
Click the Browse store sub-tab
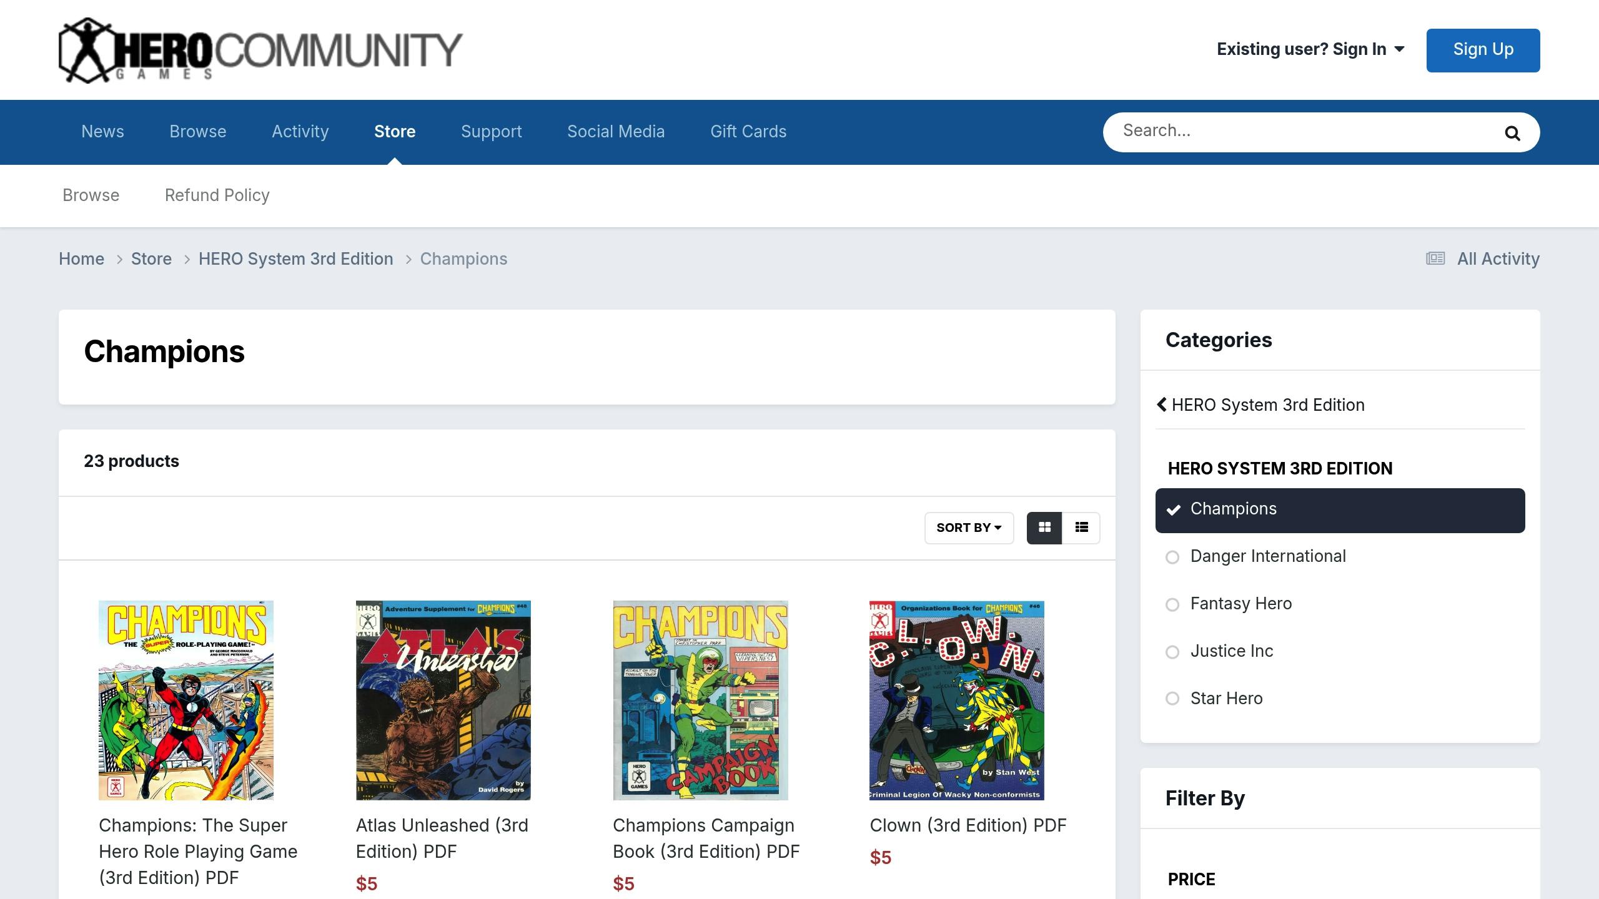tap(91, 195)
